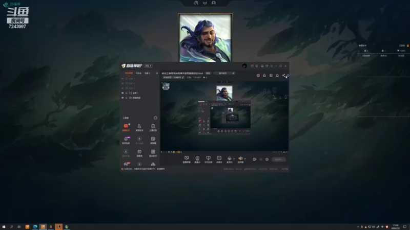Click the share icon above the preview
Screen dimensions: 410x230
(283, 75)
